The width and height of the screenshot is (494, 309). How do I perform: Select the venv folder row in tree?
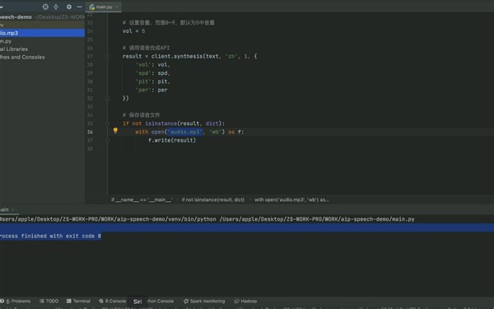pos(42,25)
